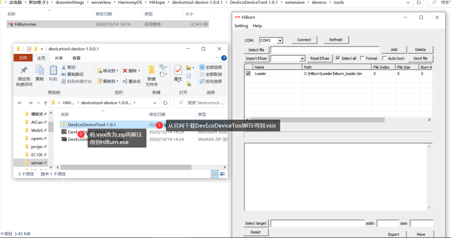The width and height of the screenshot is (451, 238).
Task: Uncheck the Loader row checkbox
Action: tap(248, 73)
